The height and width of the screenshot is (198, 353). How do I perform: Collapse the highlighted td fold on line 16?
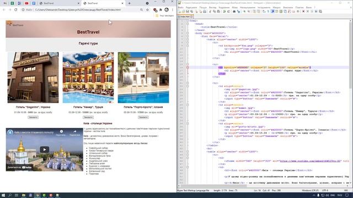tap(188, 67)
